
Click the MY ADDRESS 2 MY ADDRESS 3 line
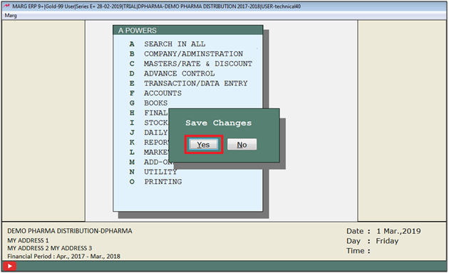[50, 248]
